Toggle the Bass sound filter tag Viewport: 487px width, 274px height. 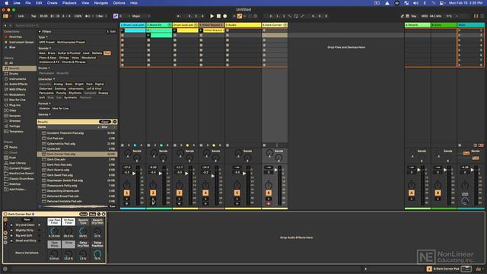click(43, 53)
